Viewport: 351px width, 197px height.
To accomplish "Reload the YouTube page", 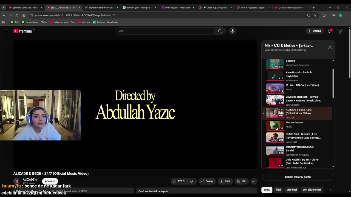I will 17,15.
